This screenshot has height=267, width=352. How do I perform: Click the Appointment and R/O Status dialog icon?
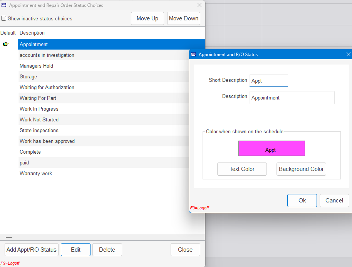click(193, 55)
